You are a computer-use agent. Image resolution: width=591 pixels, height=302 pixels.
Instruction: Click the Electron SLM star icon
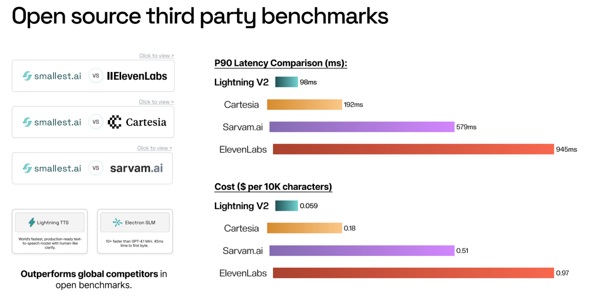point(117,223)
